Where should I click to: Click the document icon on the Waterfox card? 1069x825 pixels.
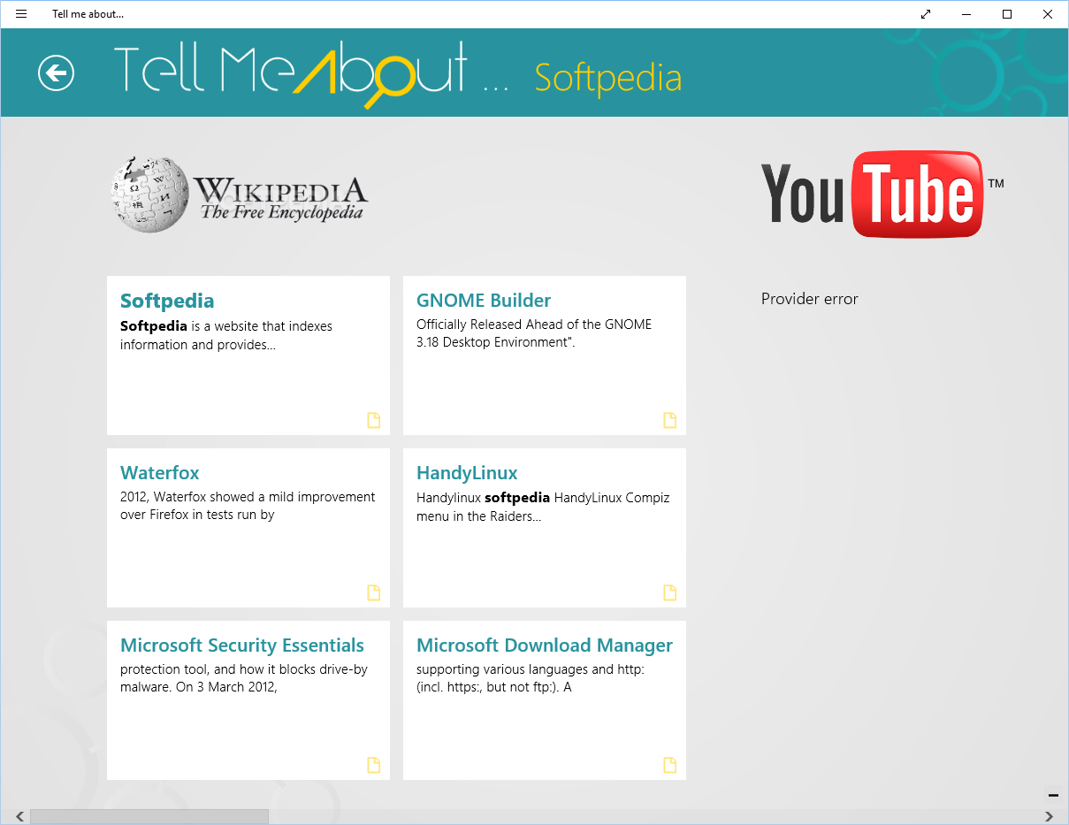374,592
